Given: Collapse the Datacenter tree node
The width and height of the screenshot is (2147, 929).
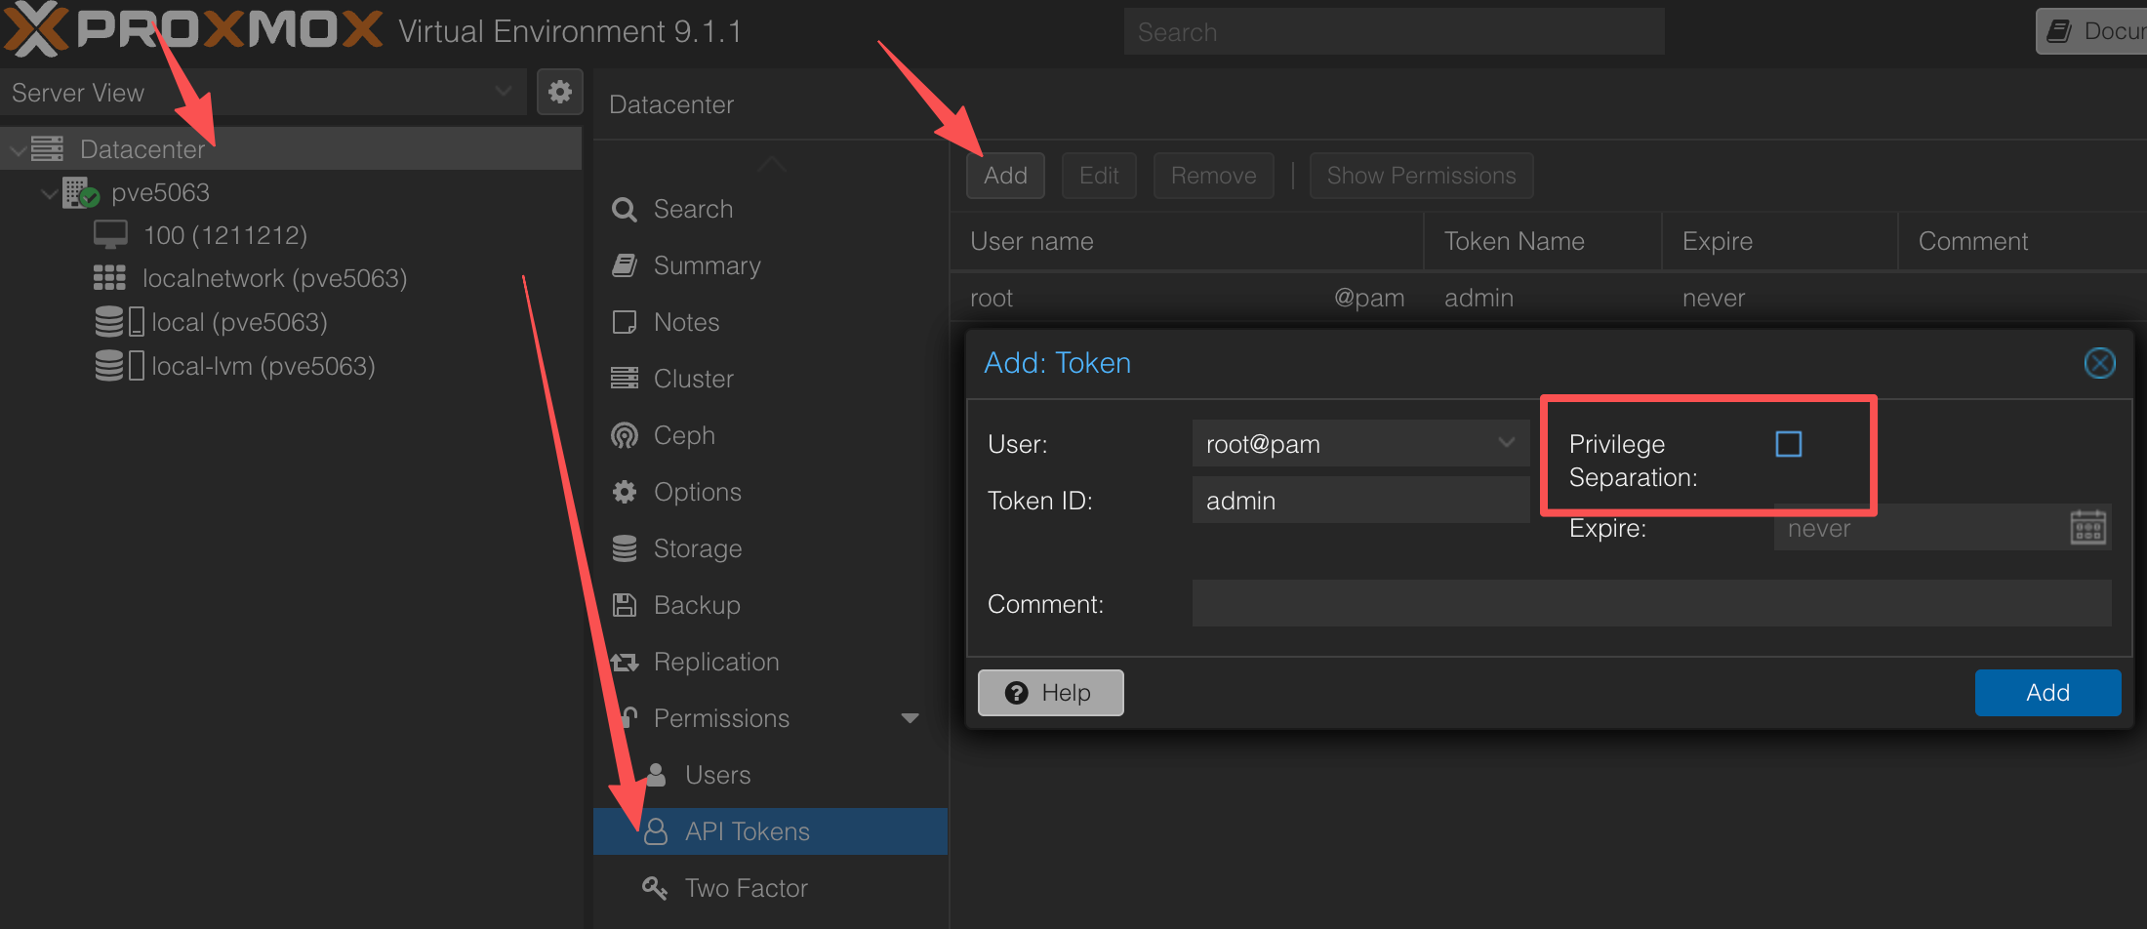Looking at the screenshot, I should [18, 148].
